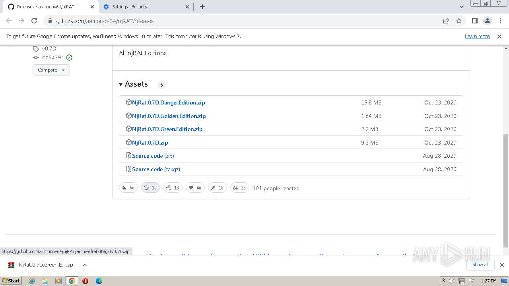
Task: Close the downloads bar
Action: pos(501,265)
